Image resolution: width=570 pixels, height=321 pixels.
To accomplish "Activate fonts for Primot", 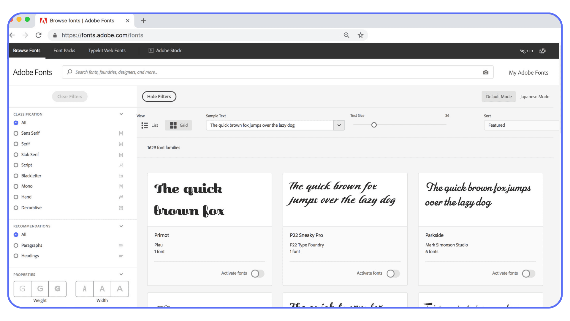I will pos(257,273).
